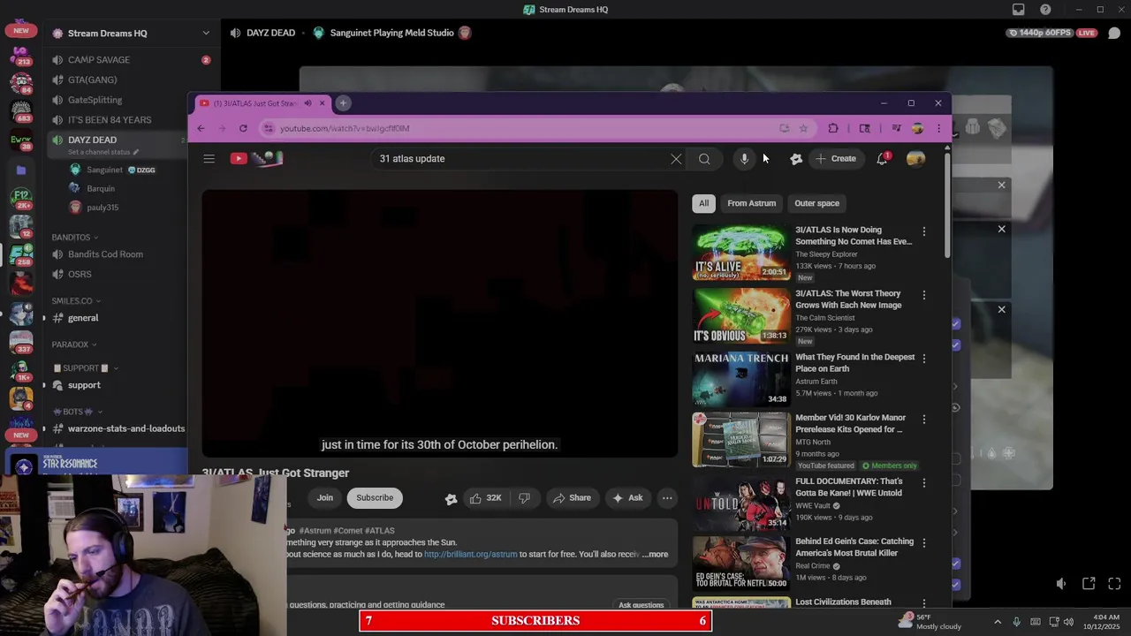Collapse the SUPPORT category
Viewport: 1131px width, 636px height.
85,368
